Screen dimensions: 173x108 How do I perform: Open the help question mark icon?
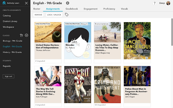coord(155,3)
